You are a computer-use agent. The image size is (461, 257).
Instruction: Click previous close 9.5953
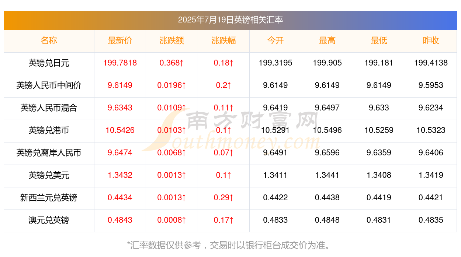(x=431, y=85)
